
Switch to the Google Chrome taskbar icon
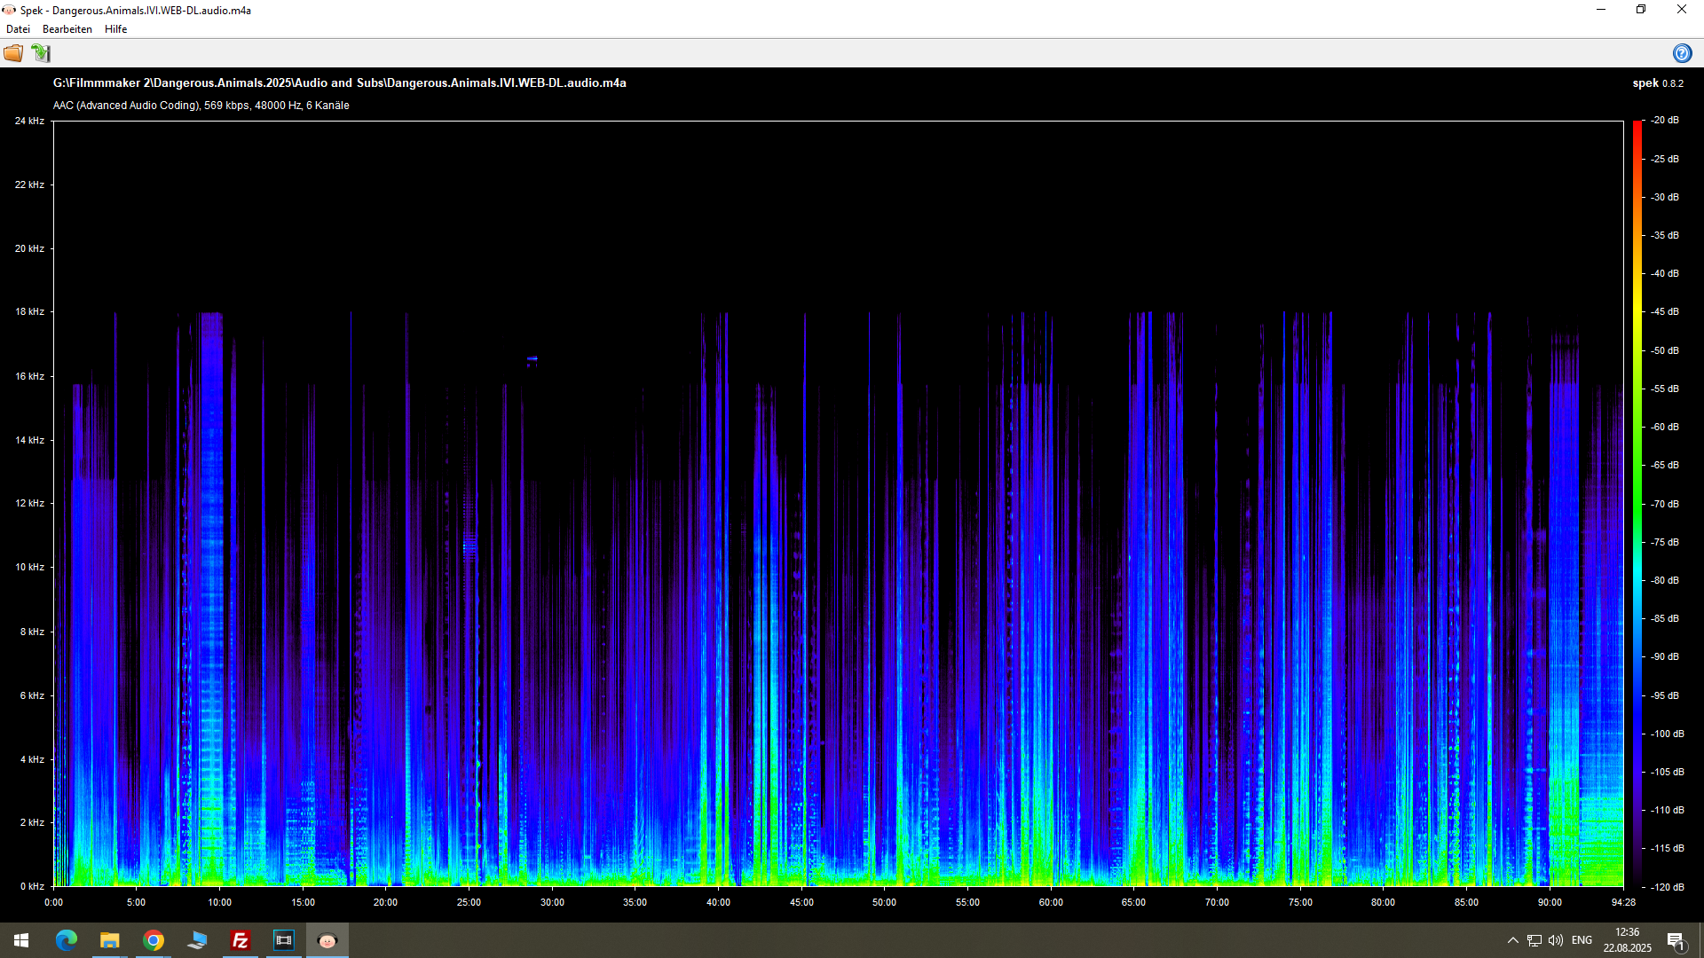154,940
